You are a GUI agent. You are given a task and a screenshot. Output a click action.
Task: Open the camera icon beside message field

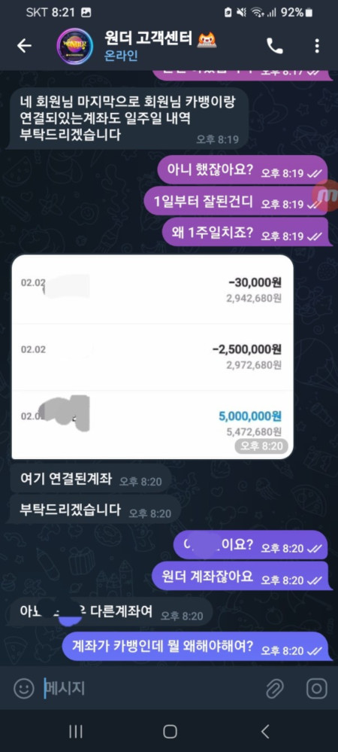tap(316, 689)
